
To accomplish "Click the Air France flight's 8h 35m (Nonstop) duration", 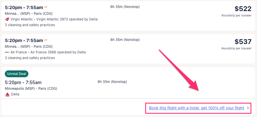I will [x=125, y=40].
